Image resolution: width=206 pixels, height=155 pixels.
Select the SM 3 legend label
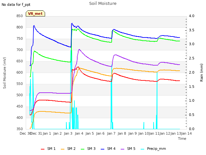pos(91,149)
